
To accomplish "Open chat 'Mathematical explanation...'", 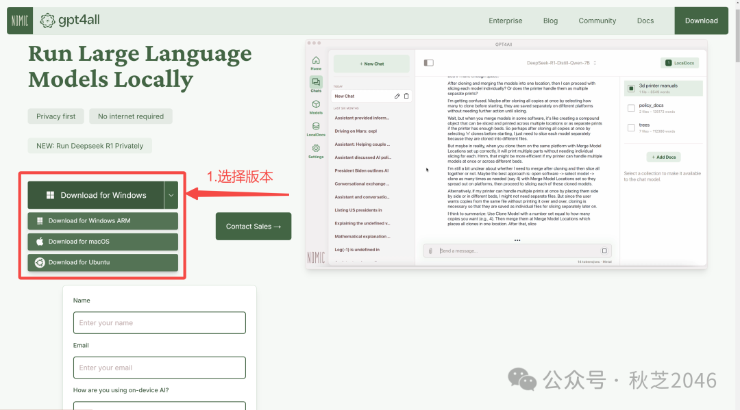I will [x=362, y=237].
